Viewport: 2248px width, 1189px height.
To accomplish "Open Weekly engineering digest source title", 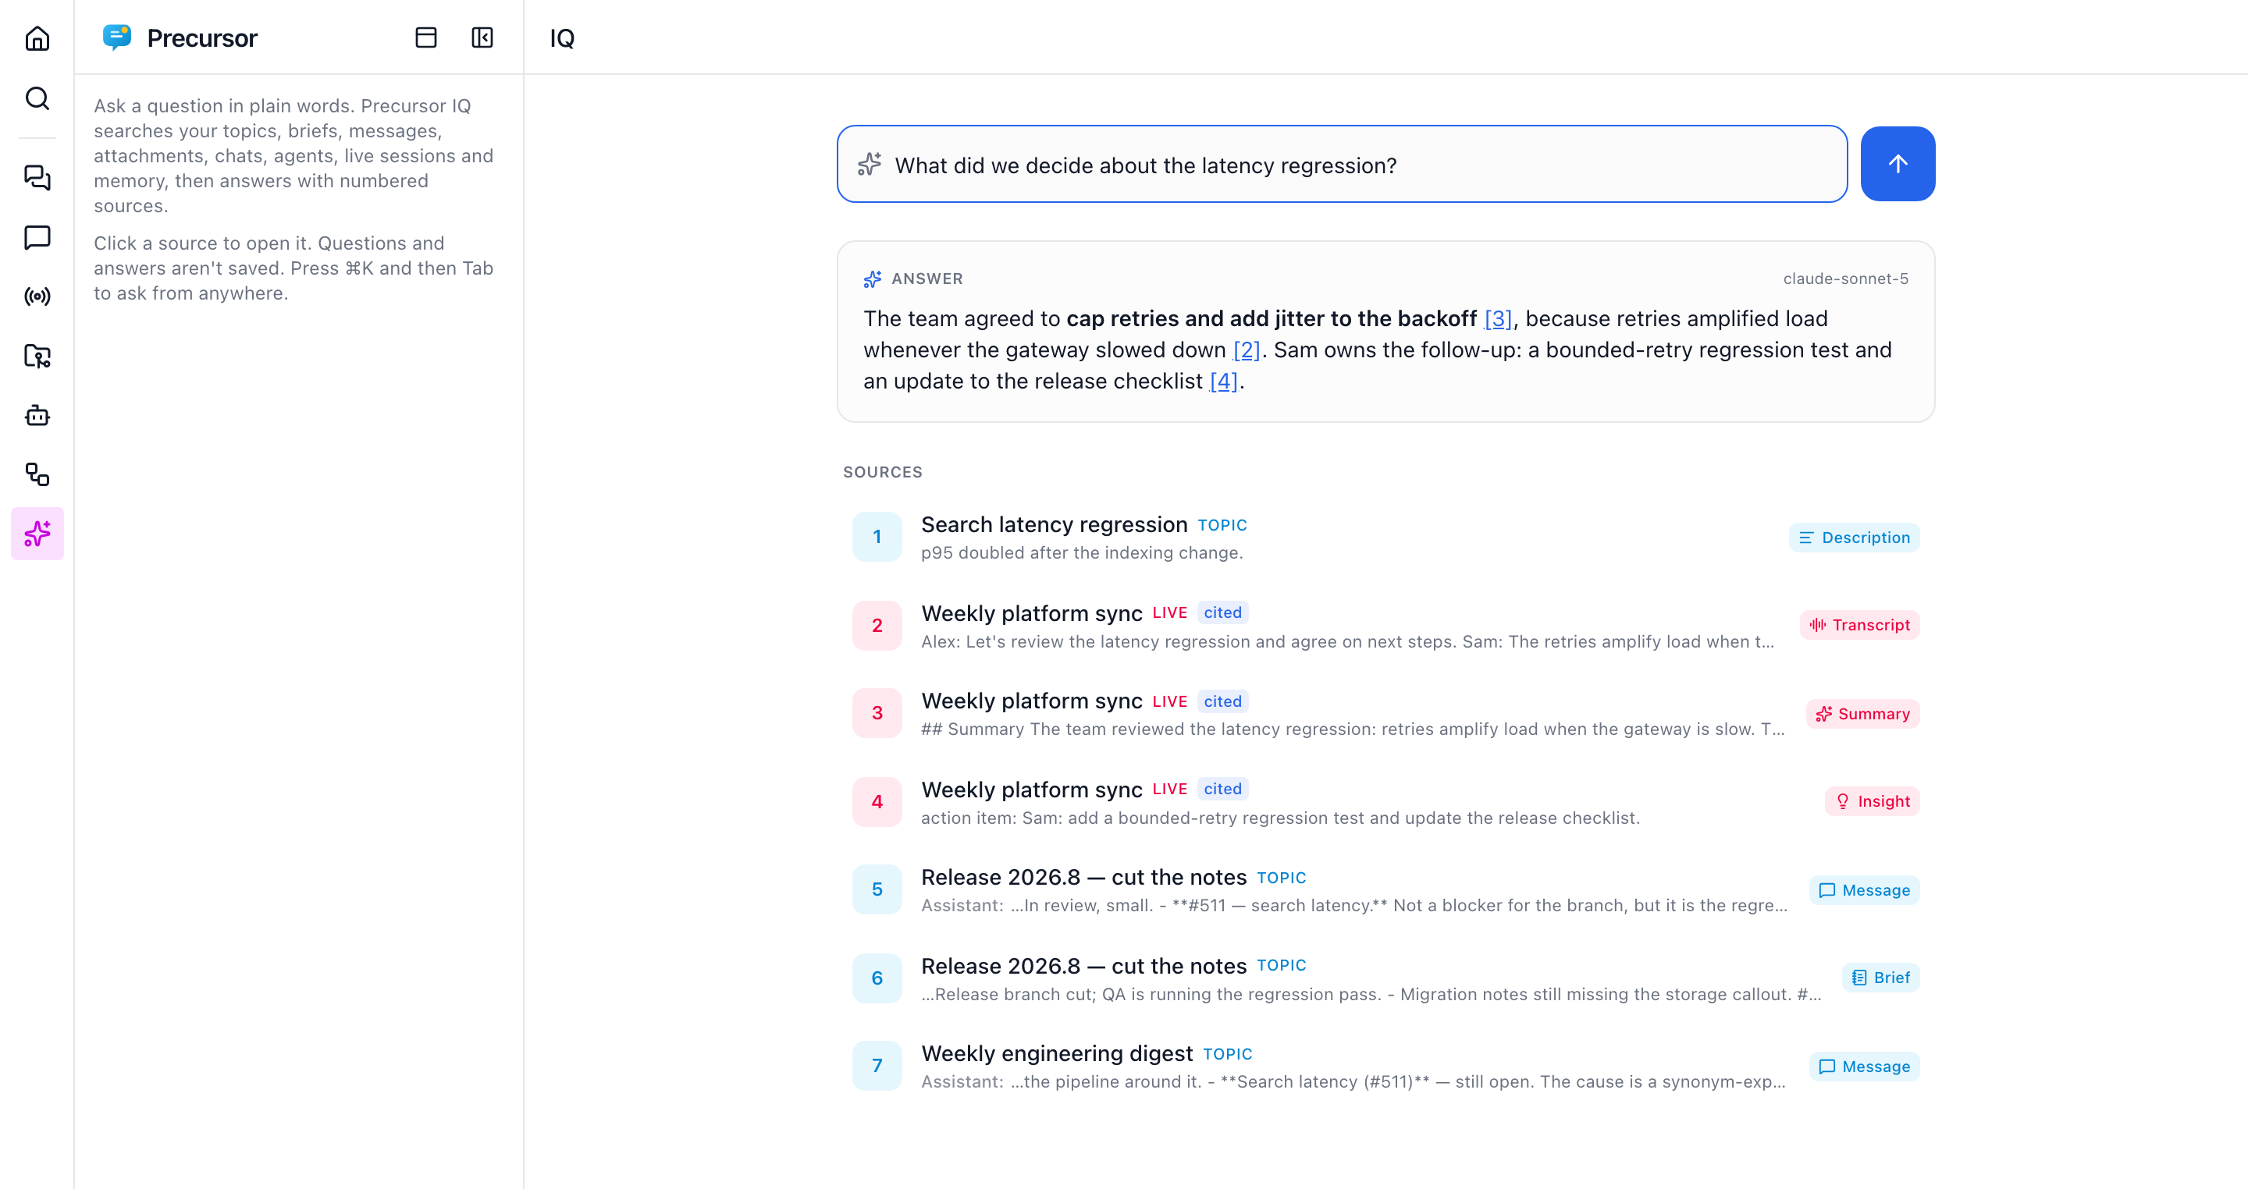I will pyautogui.click(x=1057, y=1053).
